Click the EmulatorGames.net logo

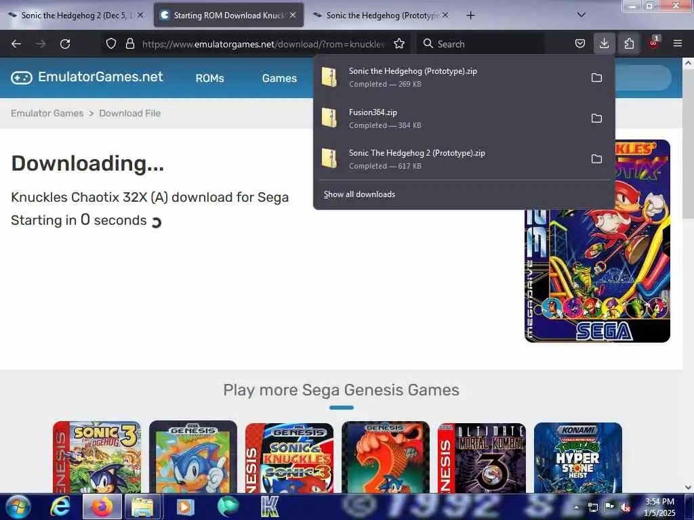tap(87, 77)
